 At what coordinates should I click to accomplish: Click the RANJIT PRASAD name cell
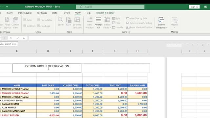tap(18, 115)
